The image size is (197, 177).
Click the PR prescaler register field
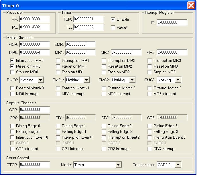click(35, 19)
